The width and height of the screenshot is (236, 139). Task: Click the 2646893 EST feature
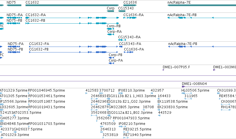pos(94,99)
